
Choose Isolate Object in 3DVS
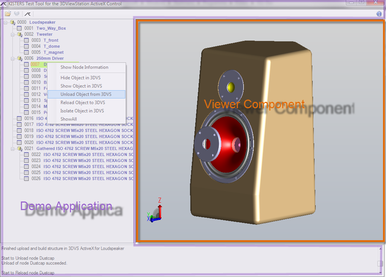coord(87,111)
